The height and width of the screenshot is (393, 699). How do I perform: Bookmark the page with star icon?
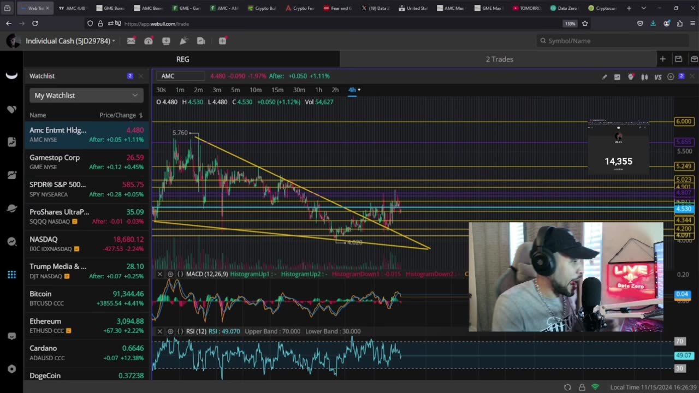(585, 23)
